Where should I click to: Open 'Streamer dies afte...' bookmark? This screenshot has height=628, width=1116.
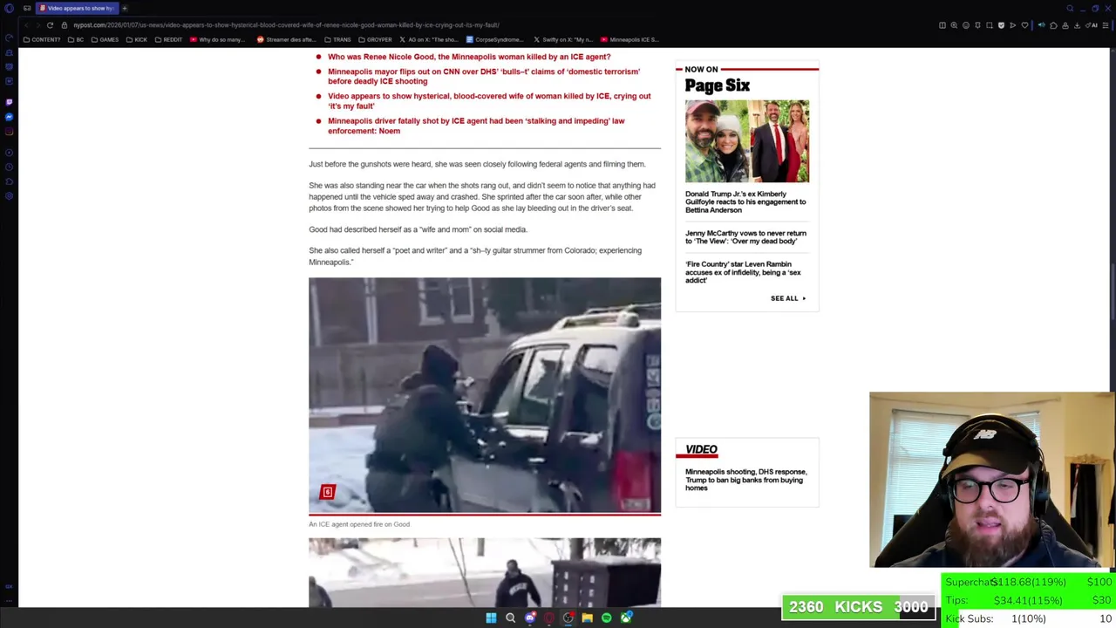[286, 39]
